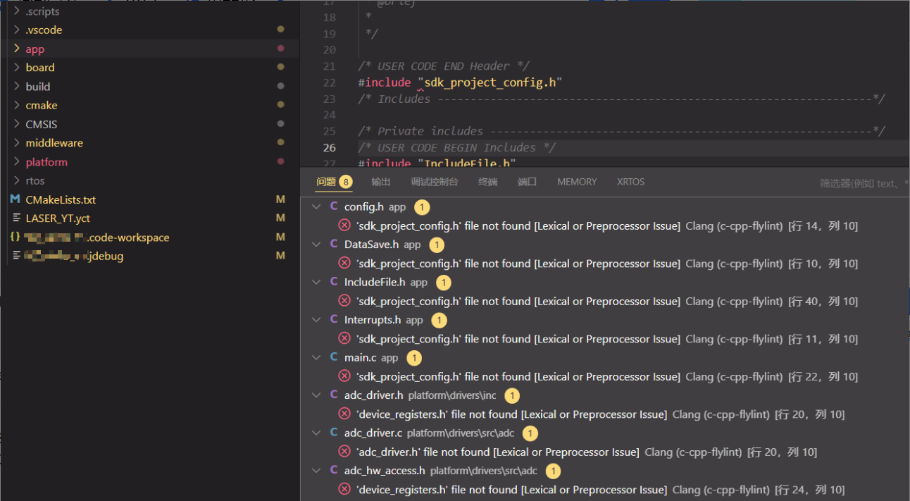Click the IncludeFile.h C file icon
This screenshot has width=910, height=501.
pyautogui.click(x=334, y=282)
